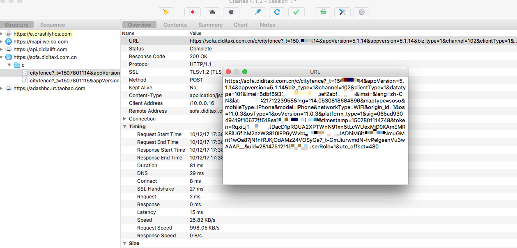Click the green basket icon in toolbar
The image size is (517, 248).
[x=323, y=12]
